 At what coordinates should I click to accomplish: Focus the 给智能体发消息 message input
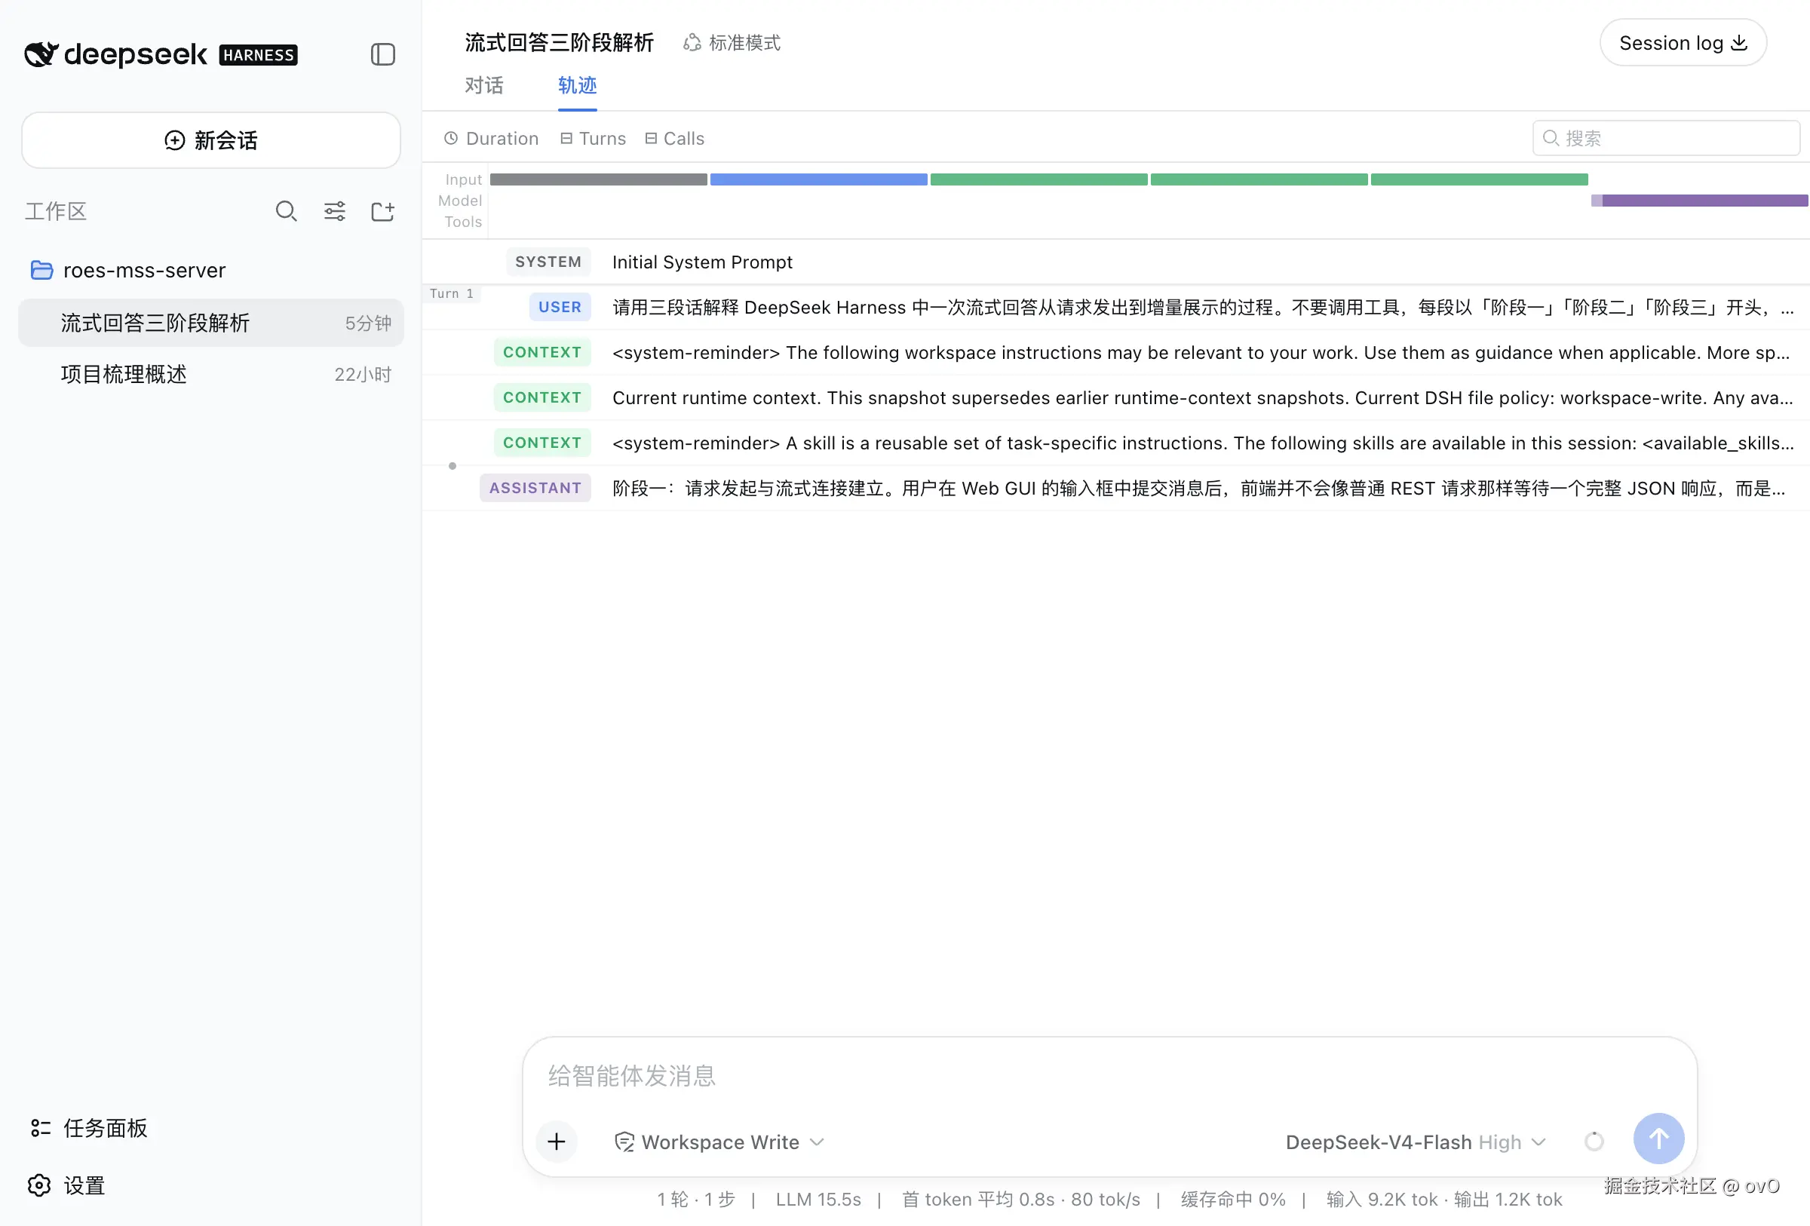(x=1109, y=1075)
